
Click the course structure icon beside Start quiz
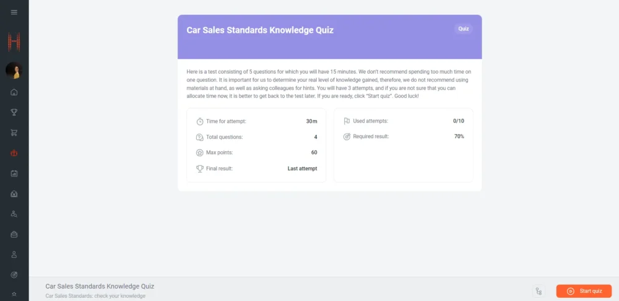539,291
